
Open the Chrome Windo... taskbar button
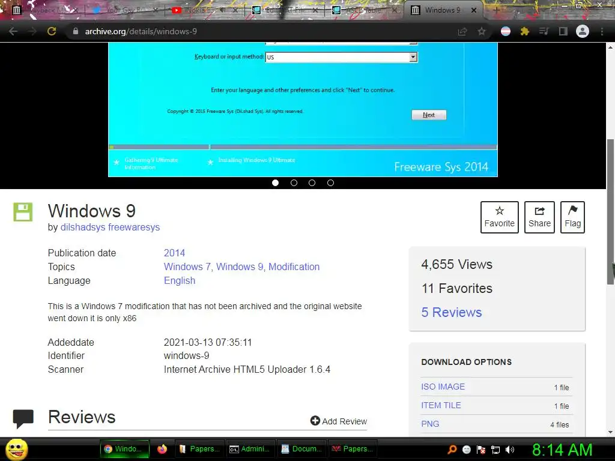(x=124, y=449)
